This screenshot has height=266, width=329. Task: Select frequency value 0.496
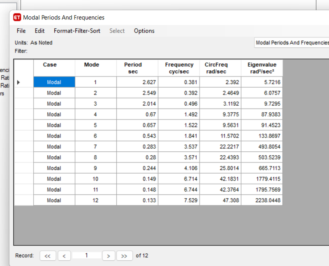(179, 104)
